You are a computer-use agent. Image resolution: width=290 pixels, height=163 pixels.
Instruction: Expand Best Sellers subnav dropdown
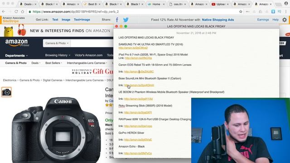[x=53, y=63]
